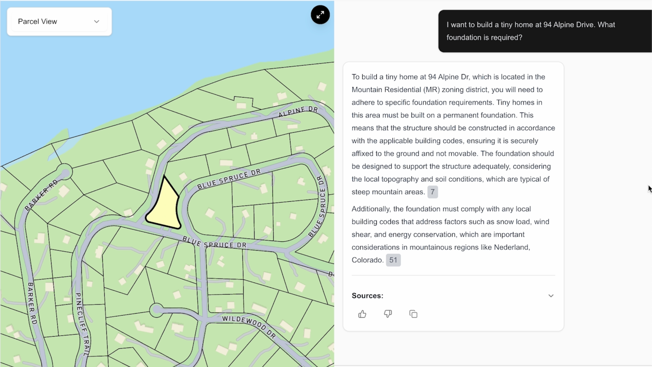Copy the AI response text

pos(413,314)
